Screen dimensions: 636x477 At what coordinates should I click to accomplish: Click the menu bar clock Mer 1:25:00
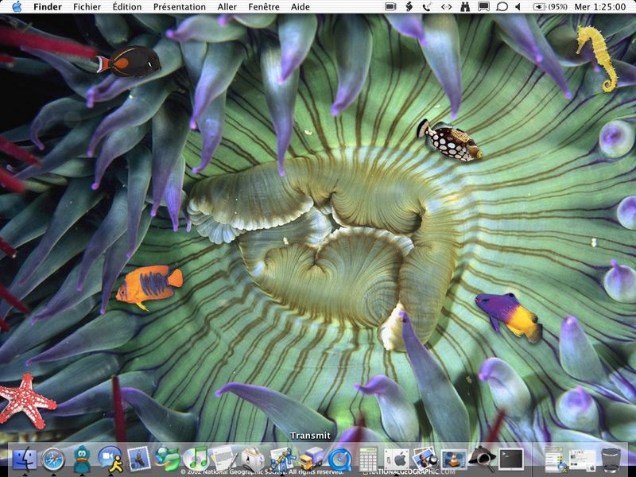[600, 6]
